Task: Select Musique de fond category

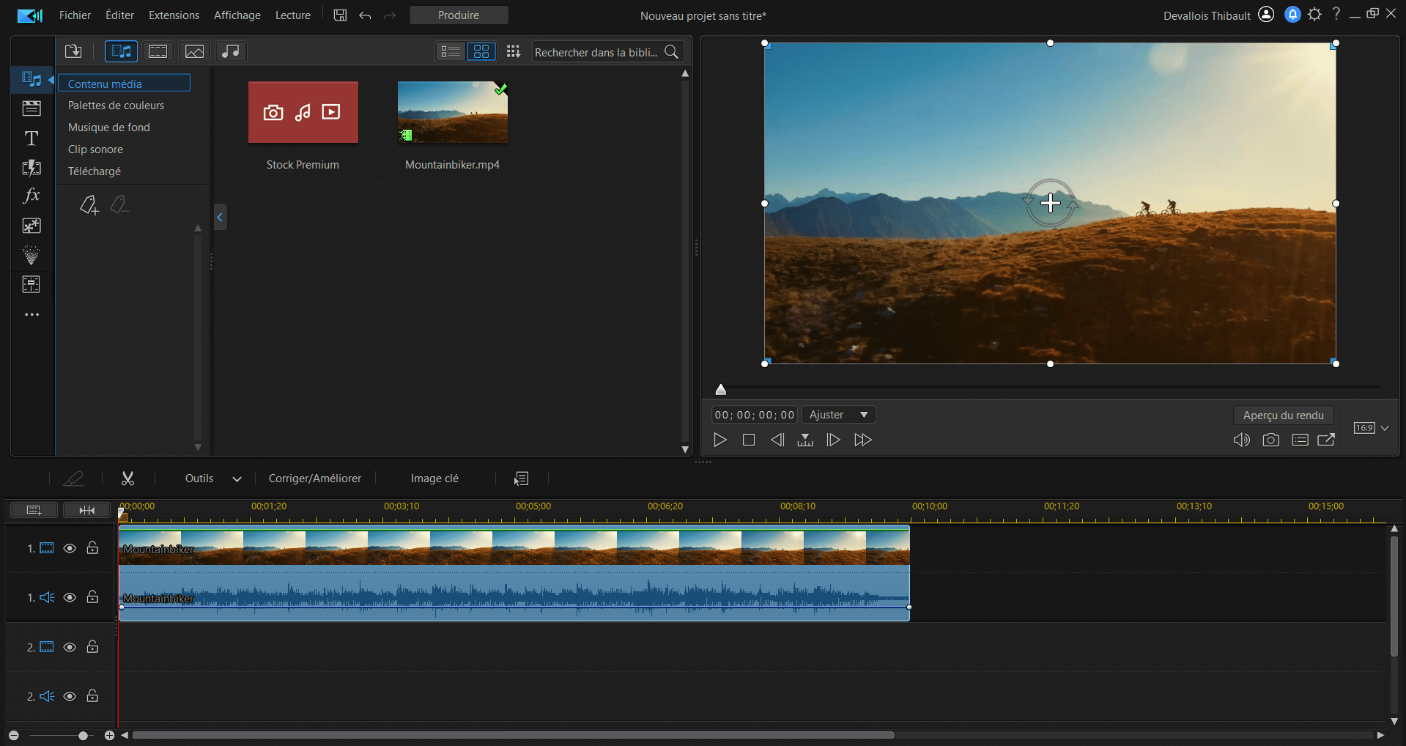Action: (x=109, y=128)
